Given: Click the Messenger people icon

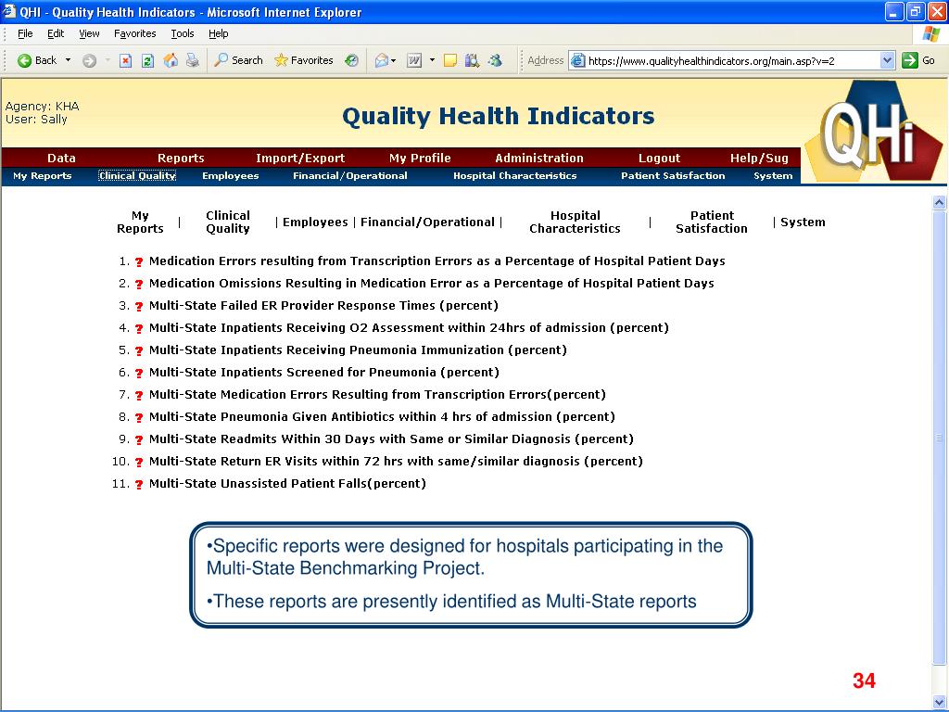Looking at the screenshot, I should [x=495, y=60].
